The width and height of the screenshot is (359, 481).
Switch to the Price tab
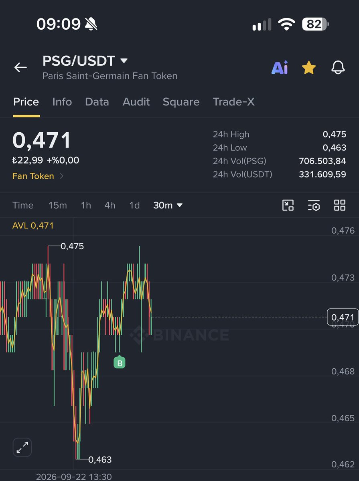26,102
